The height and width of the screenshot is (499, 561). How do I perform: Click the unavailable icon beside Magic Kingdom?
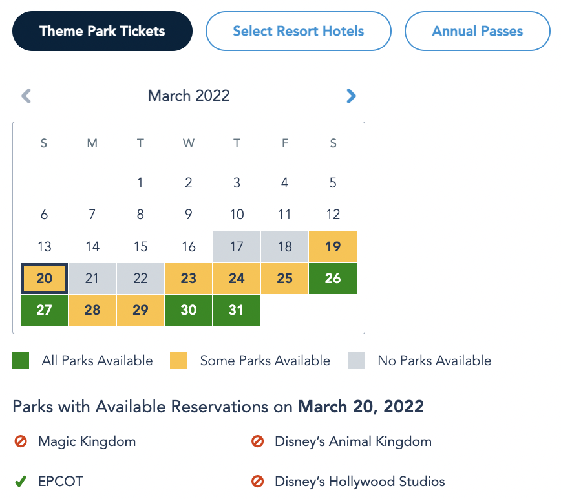tap(21, 442)
